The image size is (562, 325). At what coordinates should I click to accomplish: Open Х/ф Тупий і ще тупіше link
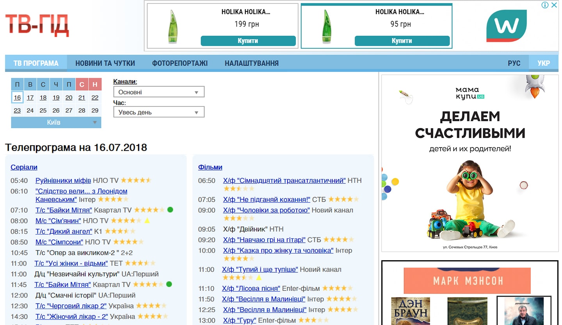pyautogui.click(x=260, y=270)
